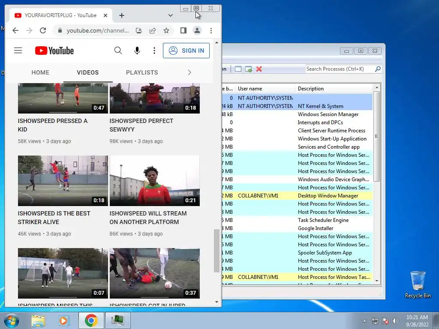Open the Recycle Bin
The image size is (439, 329).
418,284
